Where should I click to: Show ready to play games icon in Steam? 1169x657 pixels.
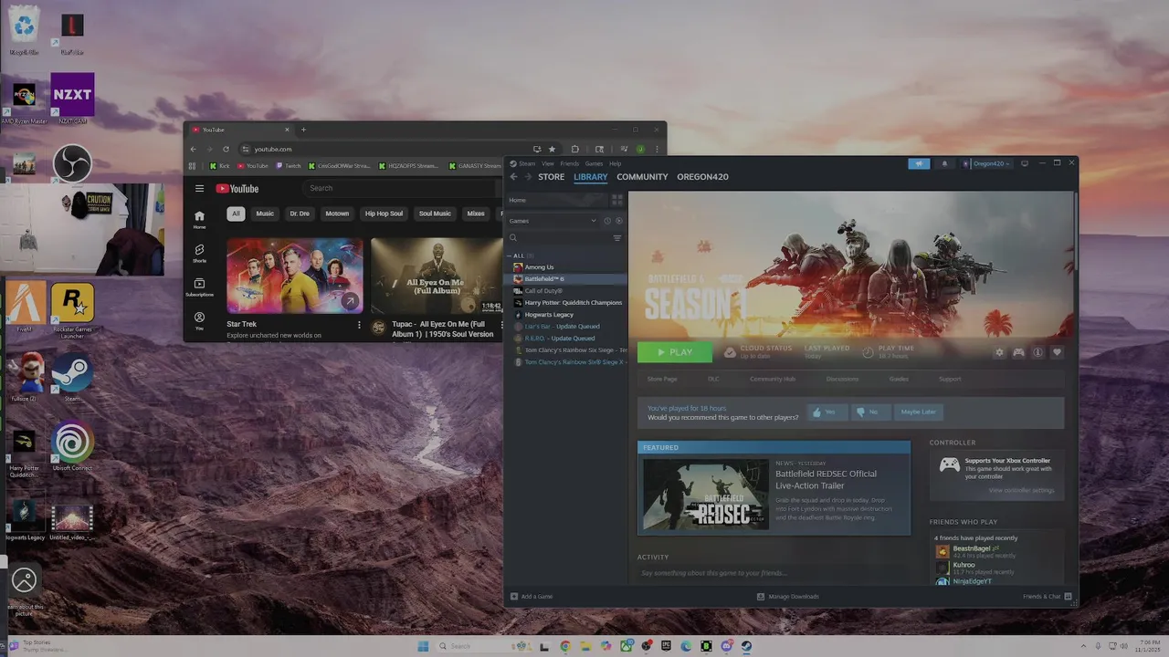pos(619,221)
